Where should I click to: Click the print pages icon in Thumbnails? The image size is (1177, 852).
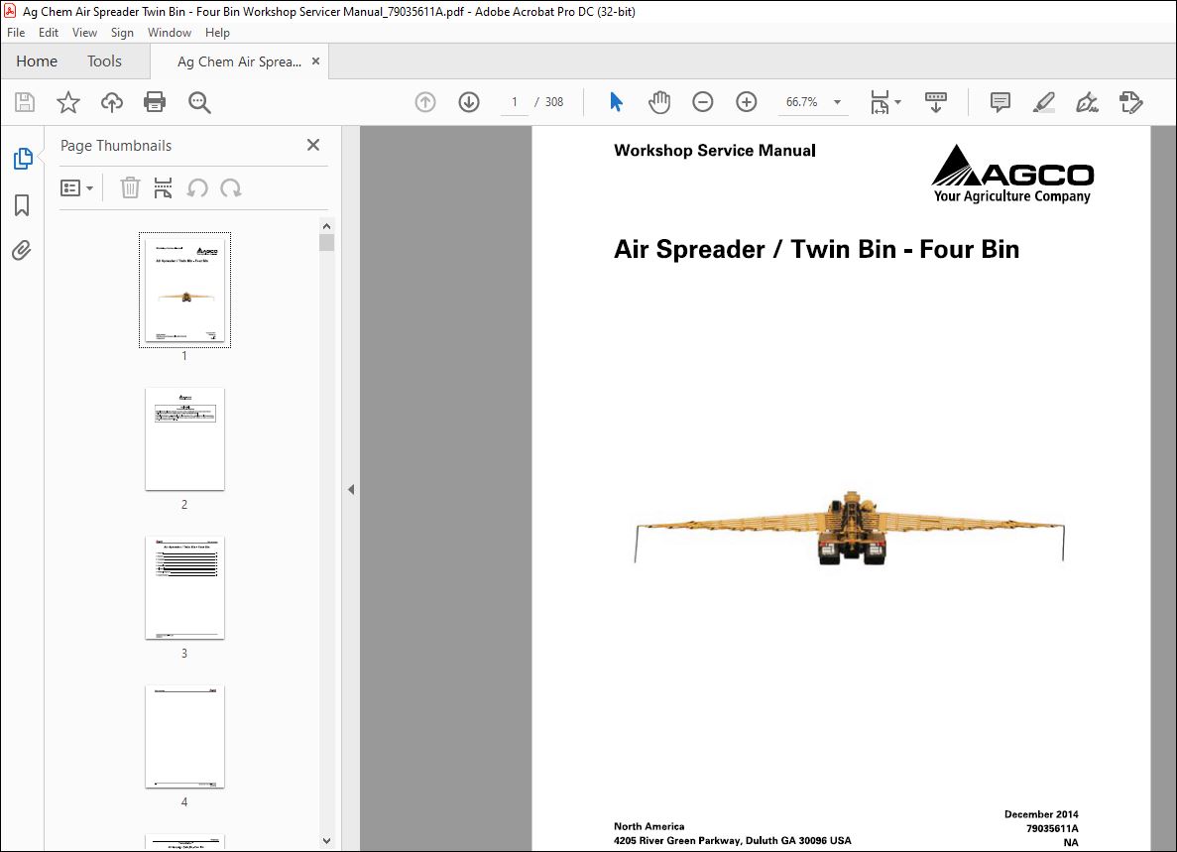coord(163,187)
